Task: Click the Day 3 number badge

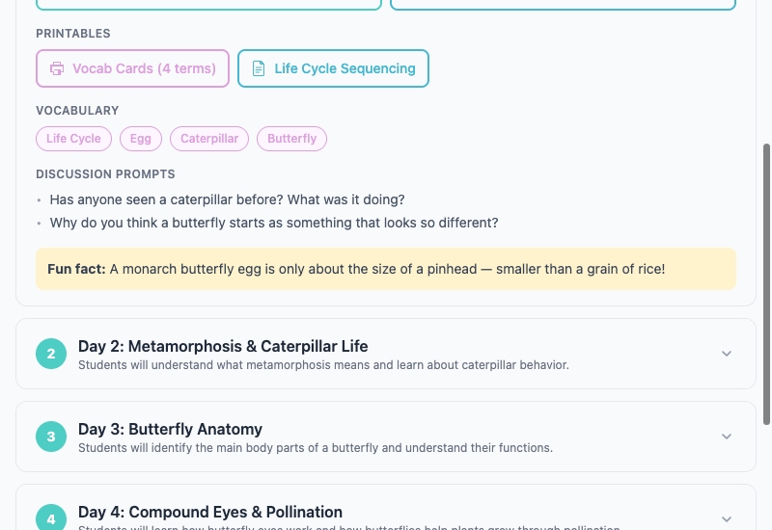Action: (x=51, y=437)
